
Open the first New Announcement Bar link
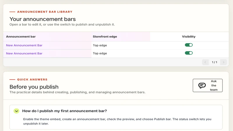pyautogui.click(x=24, y=45)
